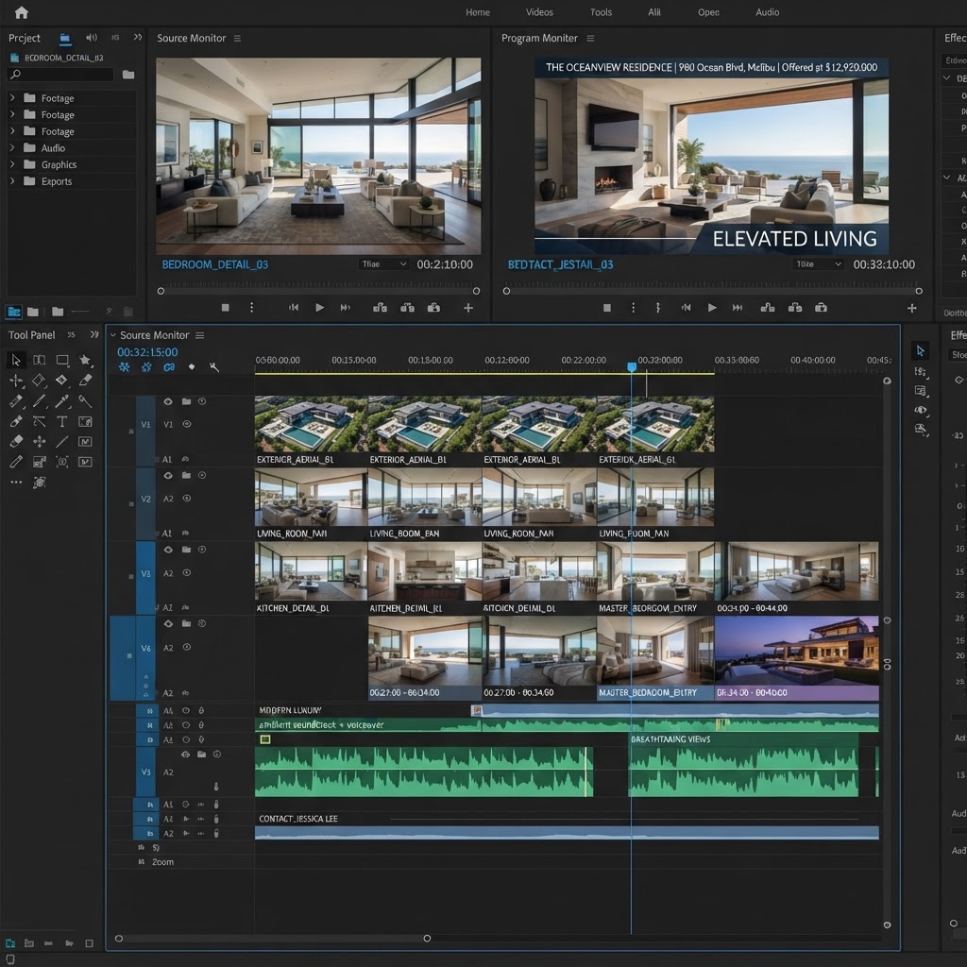Open the Program Monitor zoom dropdown

(818, 264)
